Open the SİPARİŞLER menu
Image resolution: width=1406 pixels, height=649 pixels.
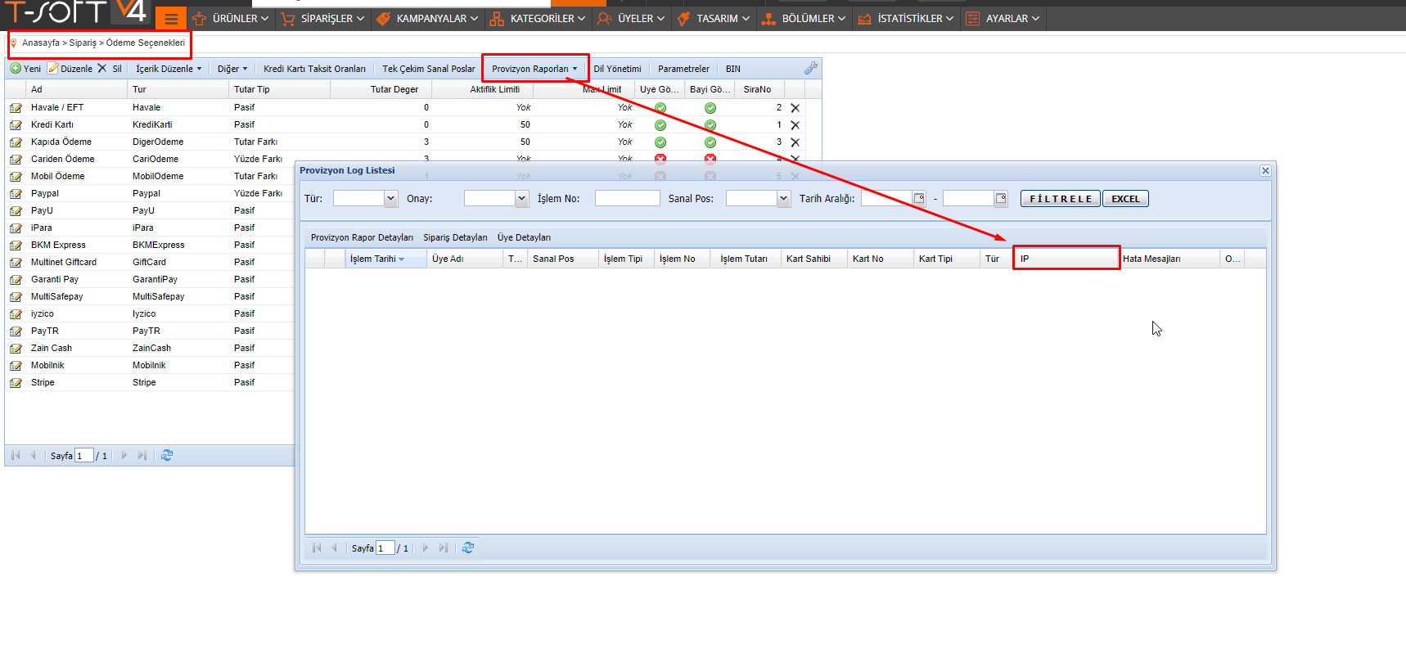pyautogui.click(x=322, y=18)
